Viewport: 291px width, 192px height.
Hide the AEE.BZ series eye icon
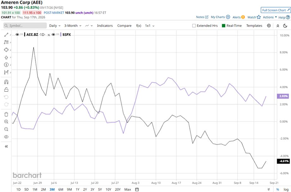(x=17, y=34)
